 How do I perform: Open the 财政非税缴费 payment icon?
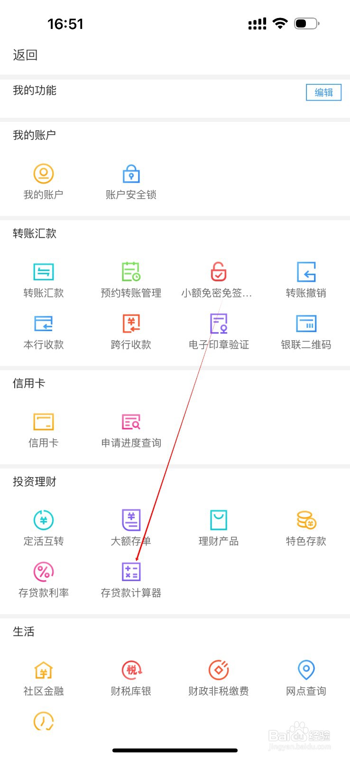(219, 670)
